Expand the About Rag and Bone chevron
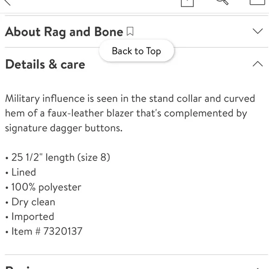Viewport: 269px width, 269px height. [x=258, y=31]
